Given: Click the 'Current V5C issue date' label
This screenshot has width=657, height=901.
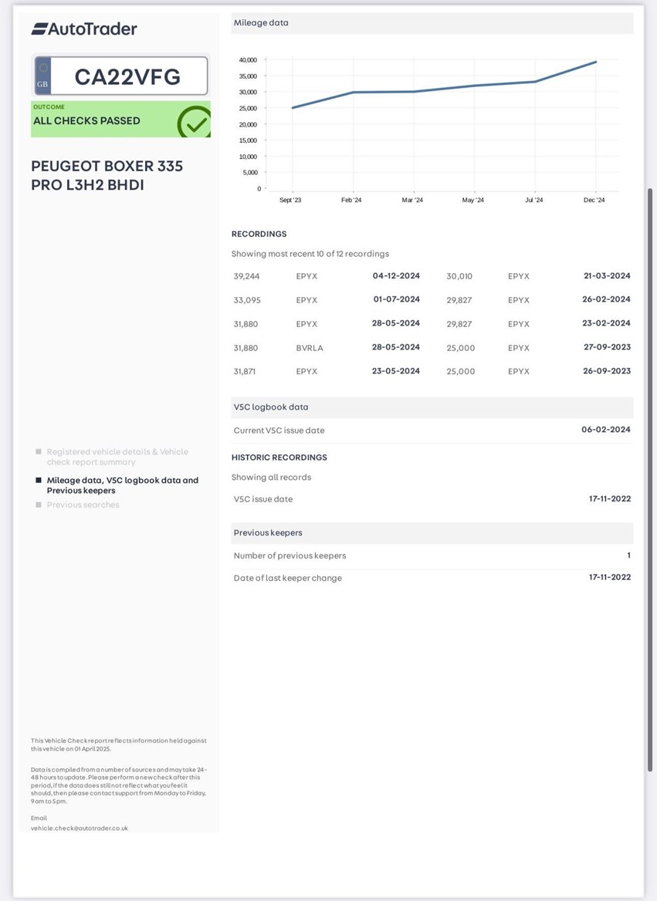Looking at the screenshot, I should [x=279, y=430].
